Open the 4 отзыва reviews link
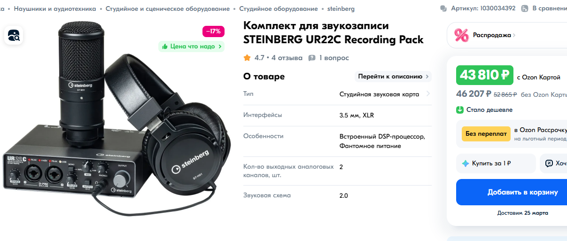The height and width of the screenshot is (241, 567). pyautogui.click(x=287, y=58)
